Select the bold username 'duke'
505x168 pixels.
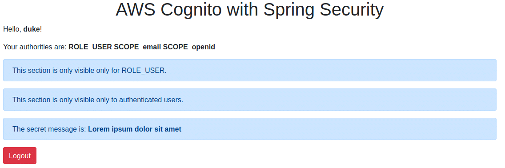tap(32, 29)
